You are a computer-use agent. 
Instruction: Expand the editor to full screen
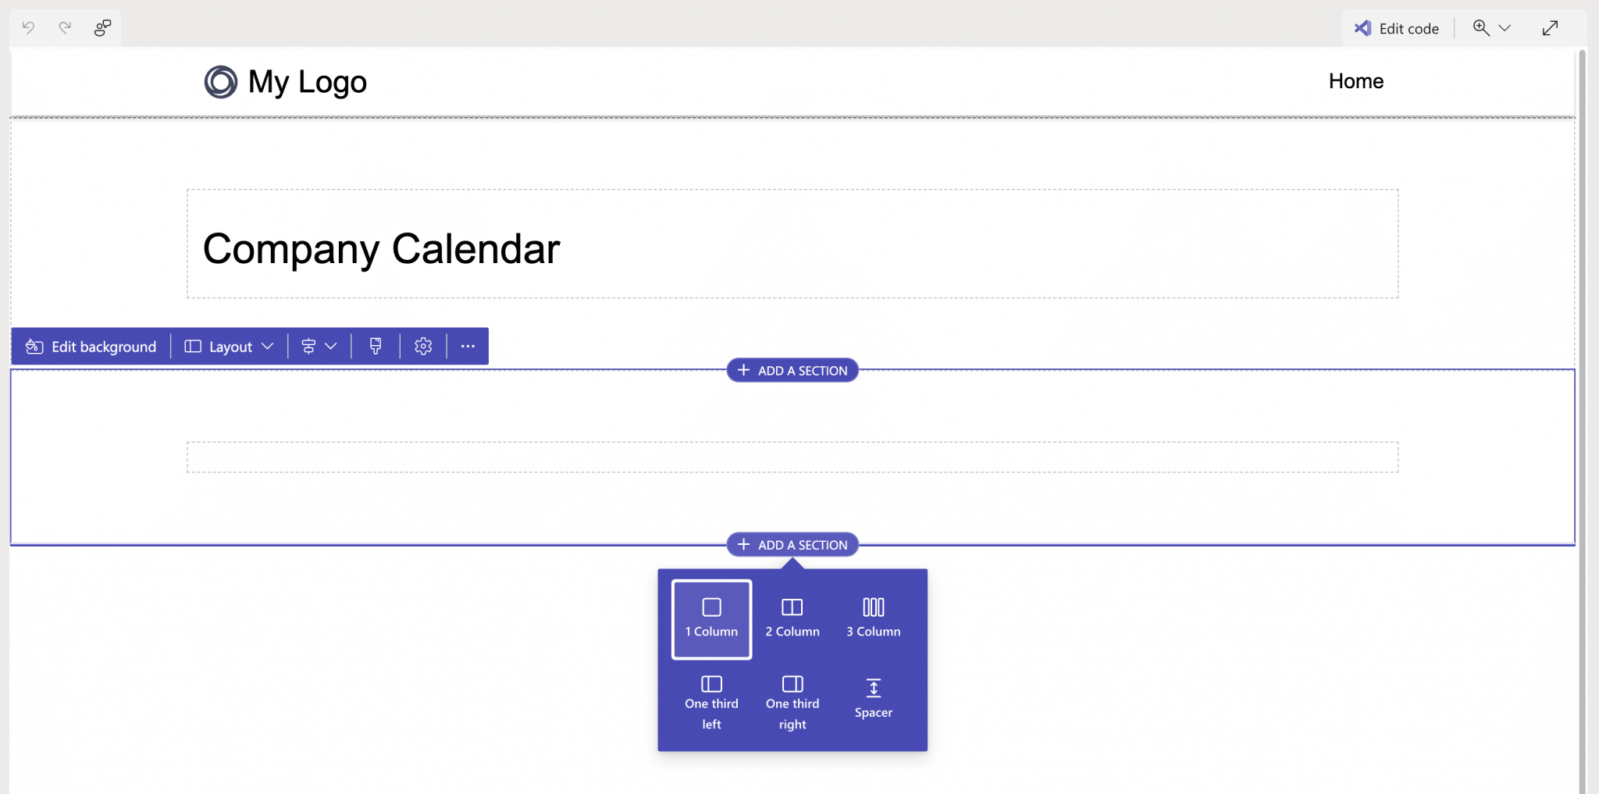1551,27
